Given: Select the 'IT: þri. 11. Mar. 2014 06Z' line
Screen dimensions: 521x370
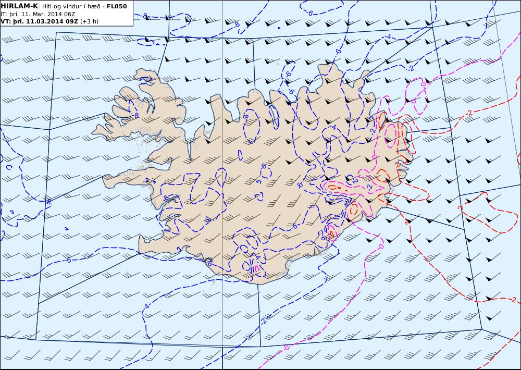Looking at the screenshot, I should click(x=38, y=14).
